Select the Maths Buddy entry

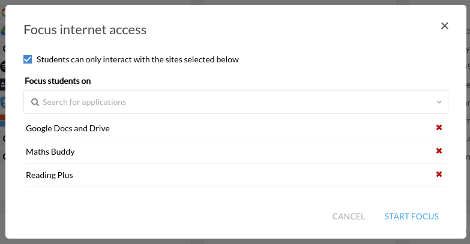tap(50, 152)
